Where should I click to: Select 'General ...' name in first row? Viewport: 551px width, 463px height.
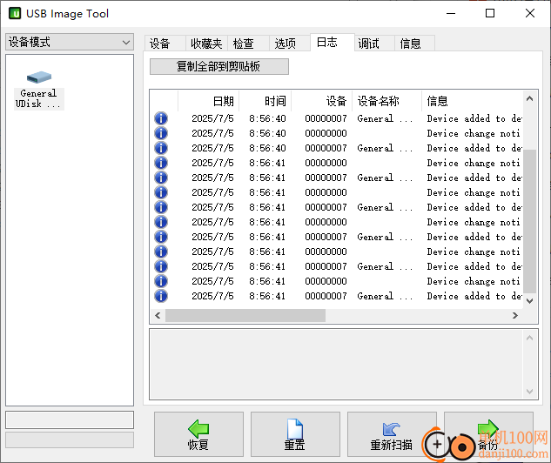click(385, 118)
